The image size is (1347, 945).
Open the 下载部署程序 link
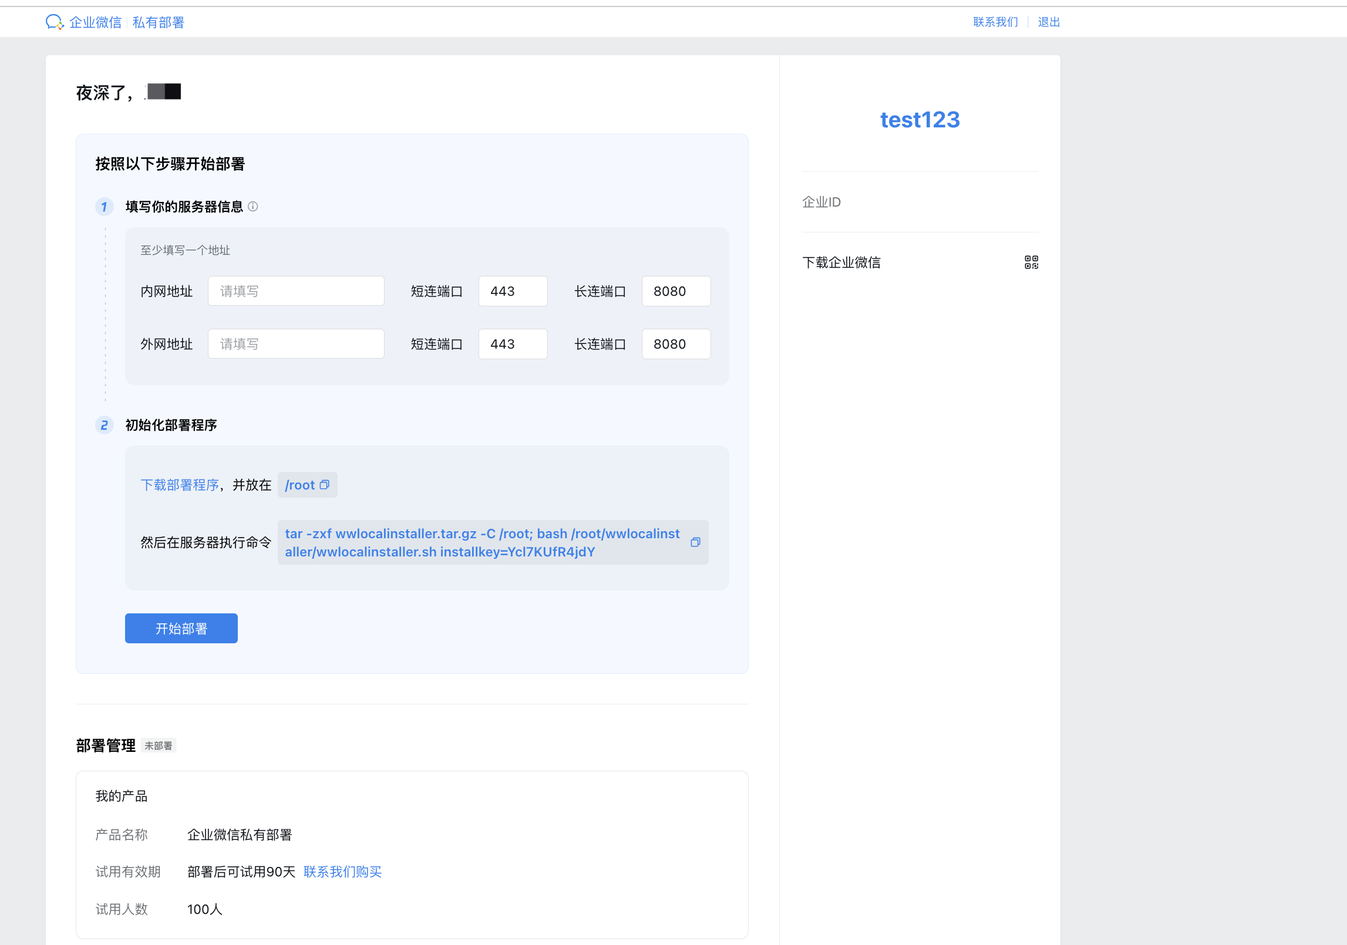tap(180, 485)
